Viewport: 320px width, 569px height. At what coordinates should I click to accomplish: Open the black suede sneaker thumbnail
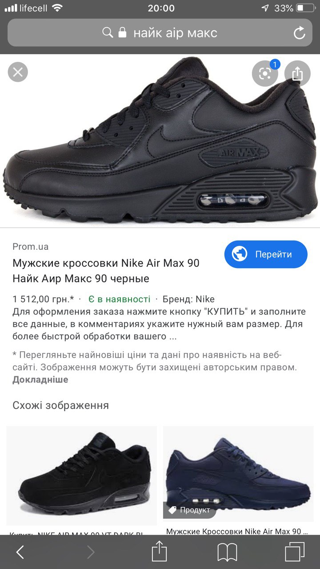[81, 476]
